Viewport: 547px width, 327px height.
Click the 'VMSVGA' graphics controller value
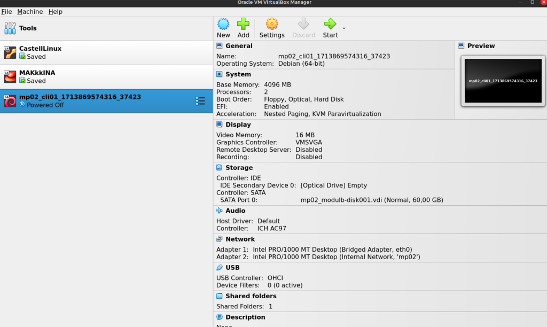(309, 142)
